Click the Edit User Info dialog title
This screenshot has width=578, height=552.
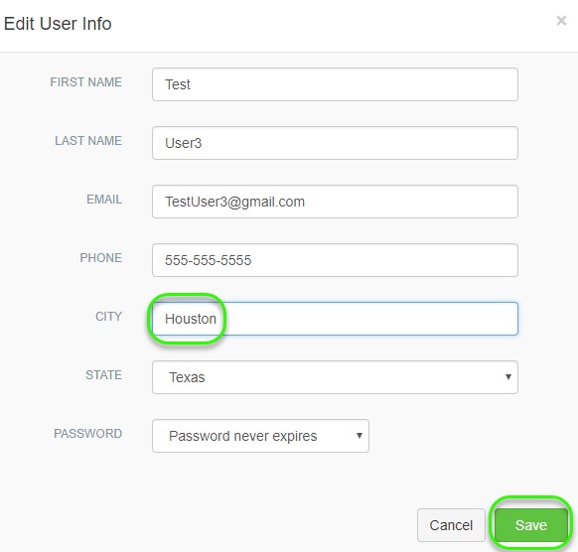pos(58,24)
